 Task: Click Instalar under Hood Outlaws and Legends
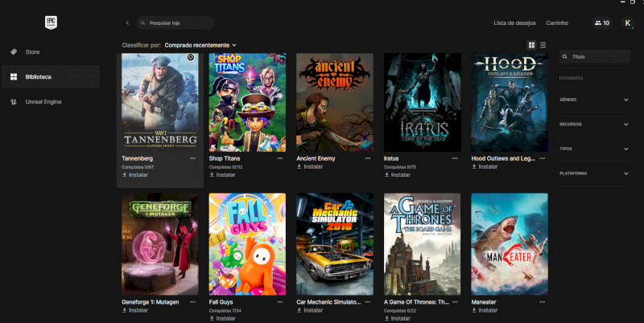tap(485, 166)
